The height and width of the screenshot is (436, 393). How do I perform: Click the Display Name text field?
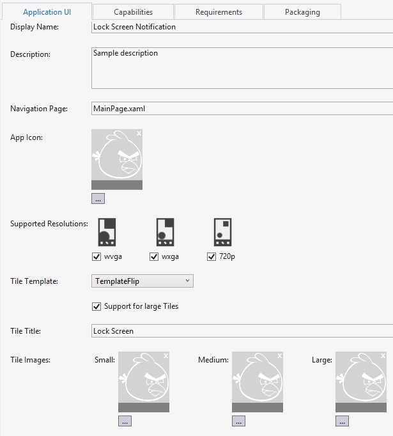click(x=242, y=27)
